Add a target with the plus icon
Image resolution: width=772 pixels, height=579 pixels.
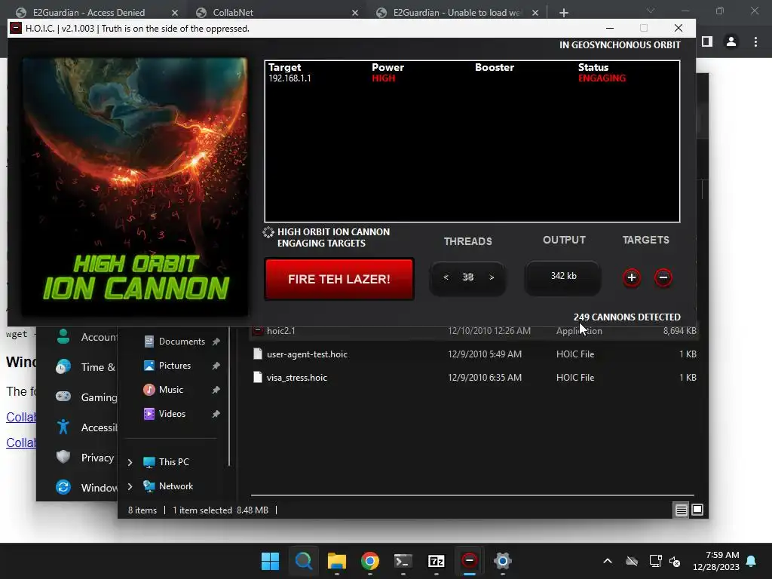(632, 277)
